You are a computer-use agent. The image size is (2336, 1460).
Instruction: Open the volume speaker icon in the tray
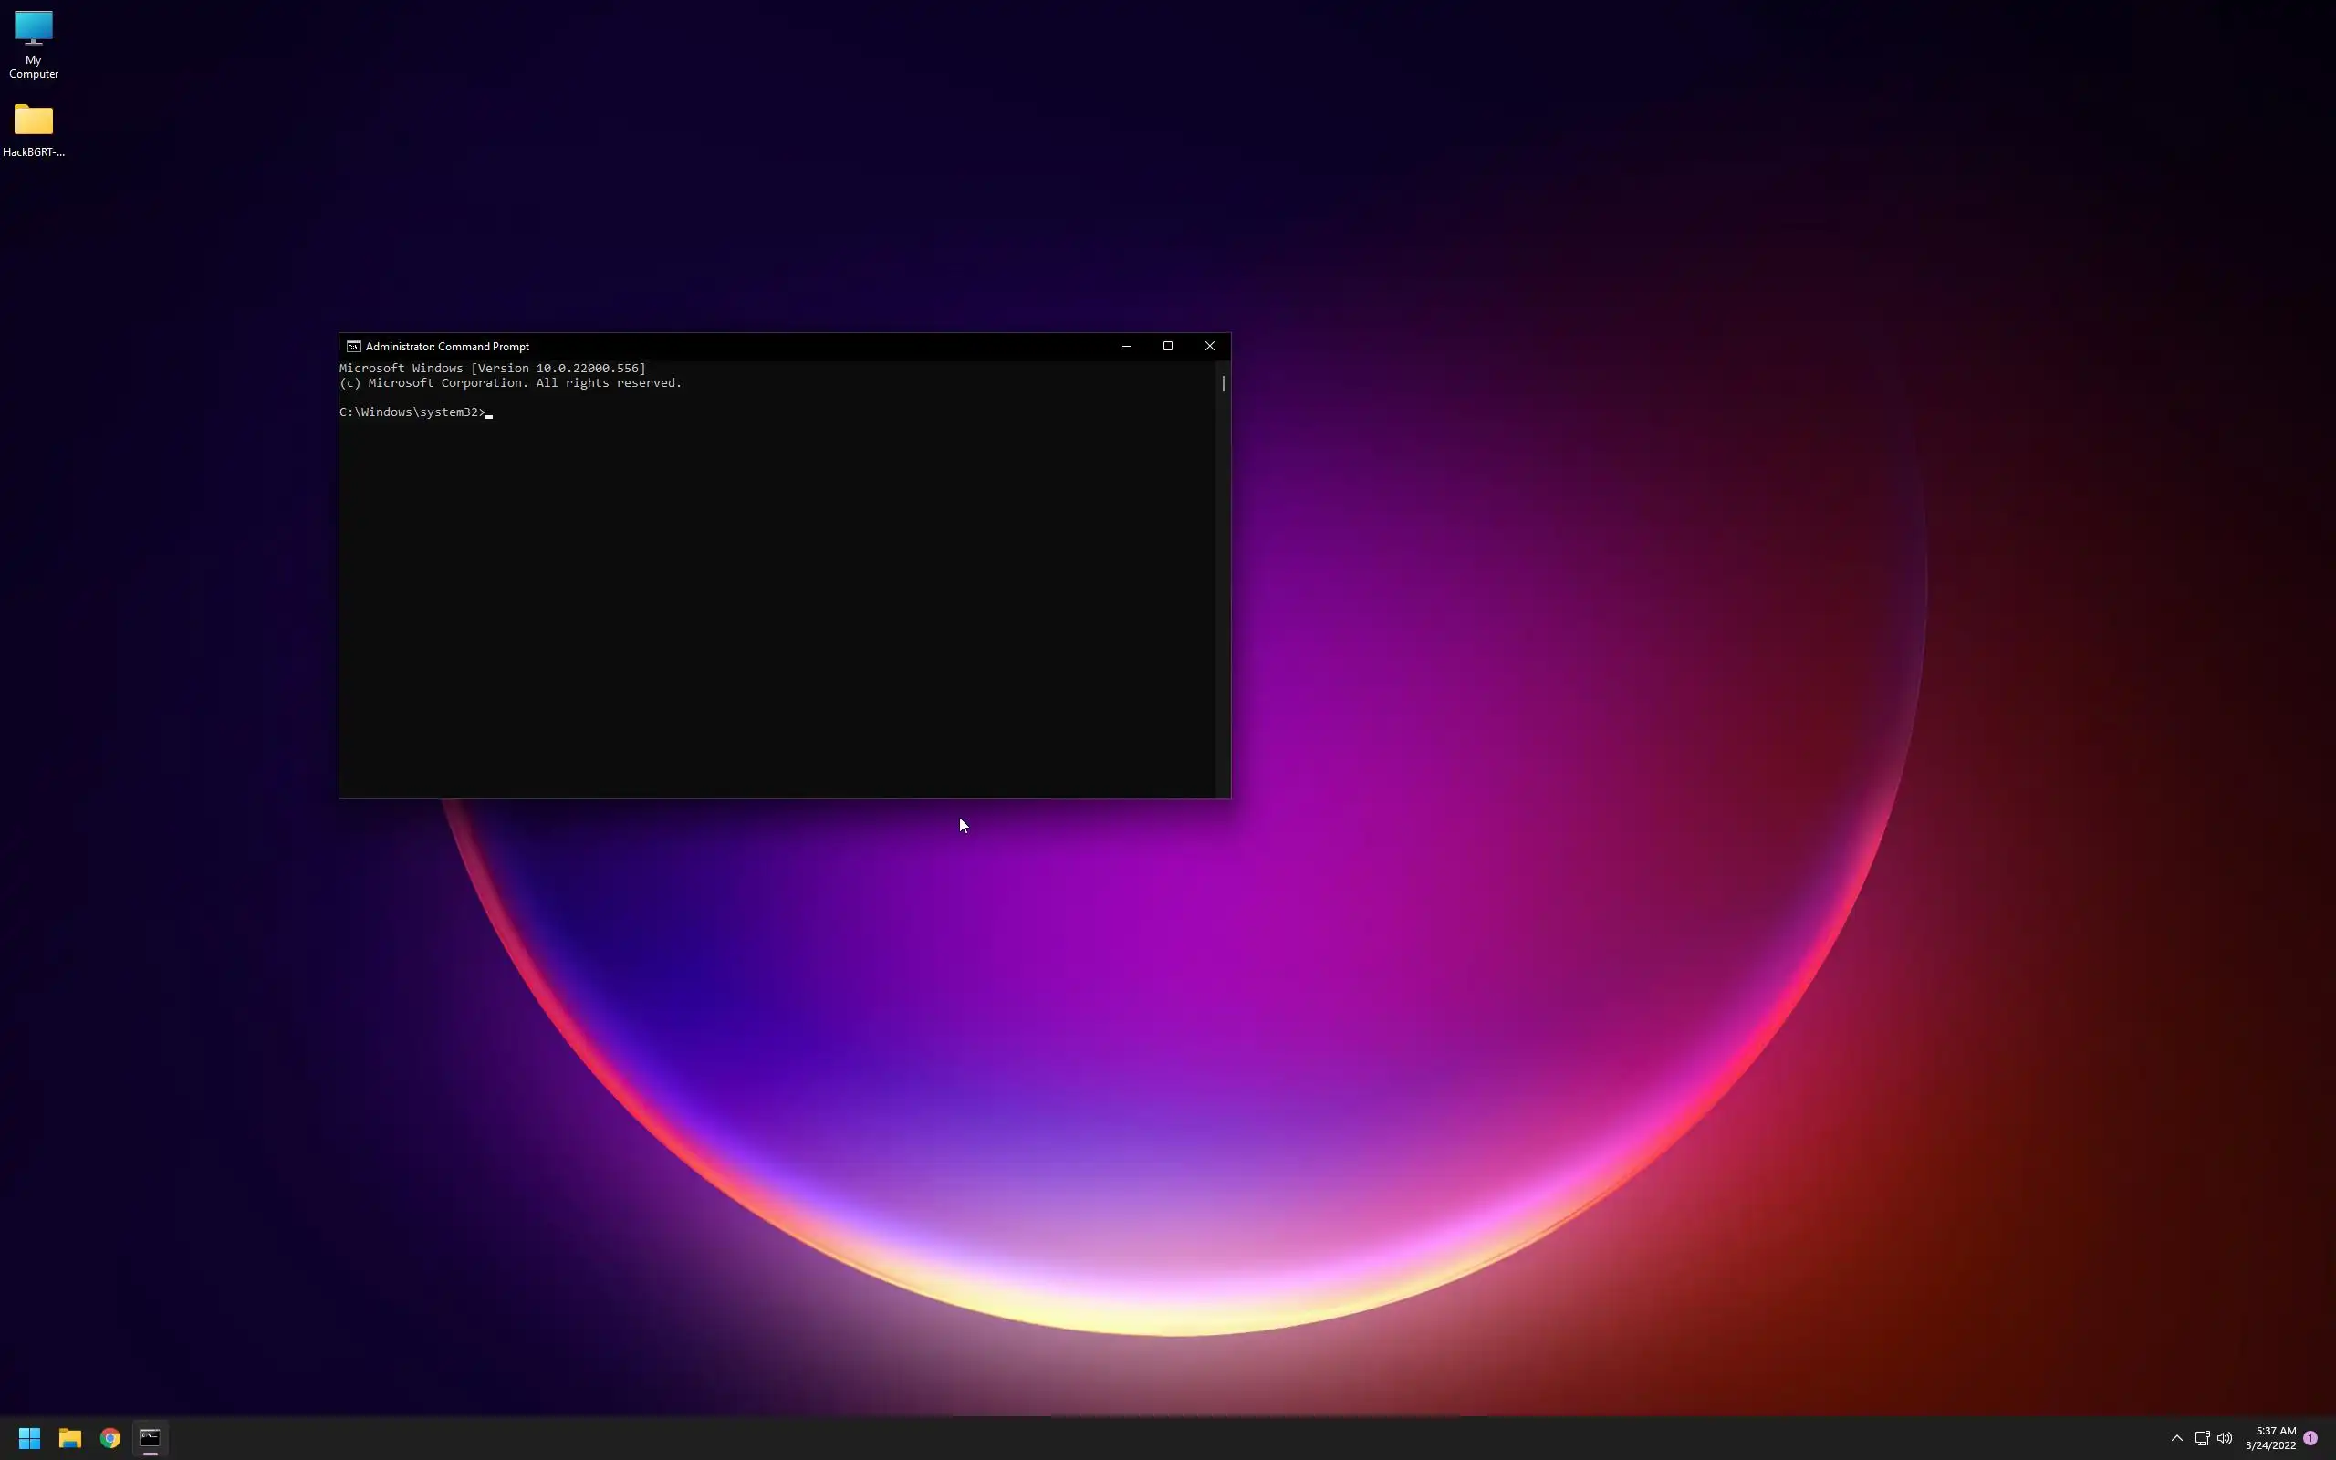[2225, 1438]
